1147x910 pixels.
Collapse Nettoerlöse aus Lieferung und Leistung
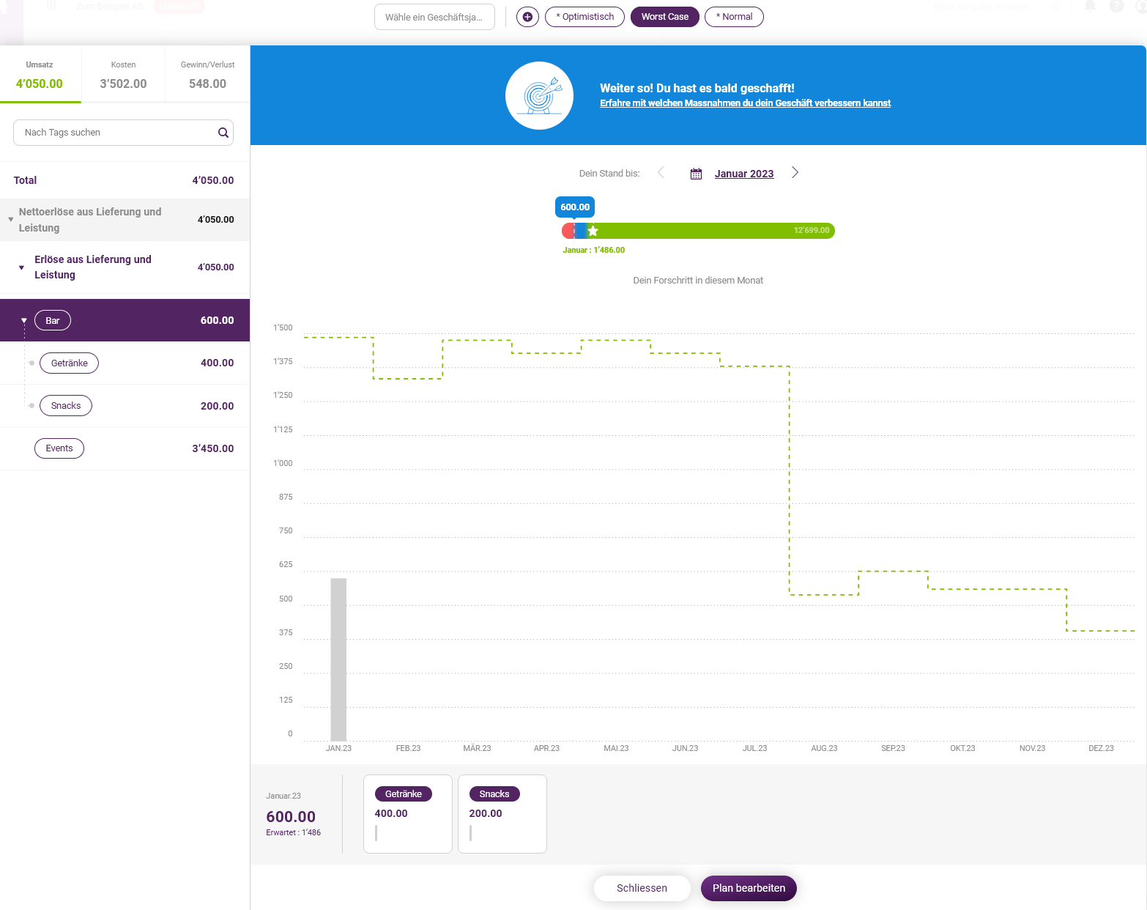11,220
